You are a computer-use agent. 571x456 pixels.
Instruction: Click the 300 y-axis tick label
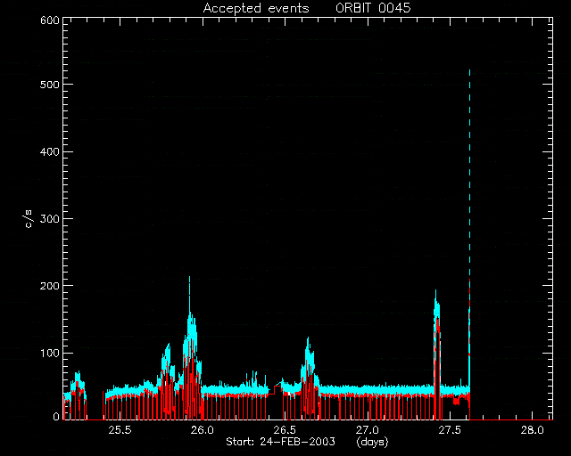pos(50,218)
